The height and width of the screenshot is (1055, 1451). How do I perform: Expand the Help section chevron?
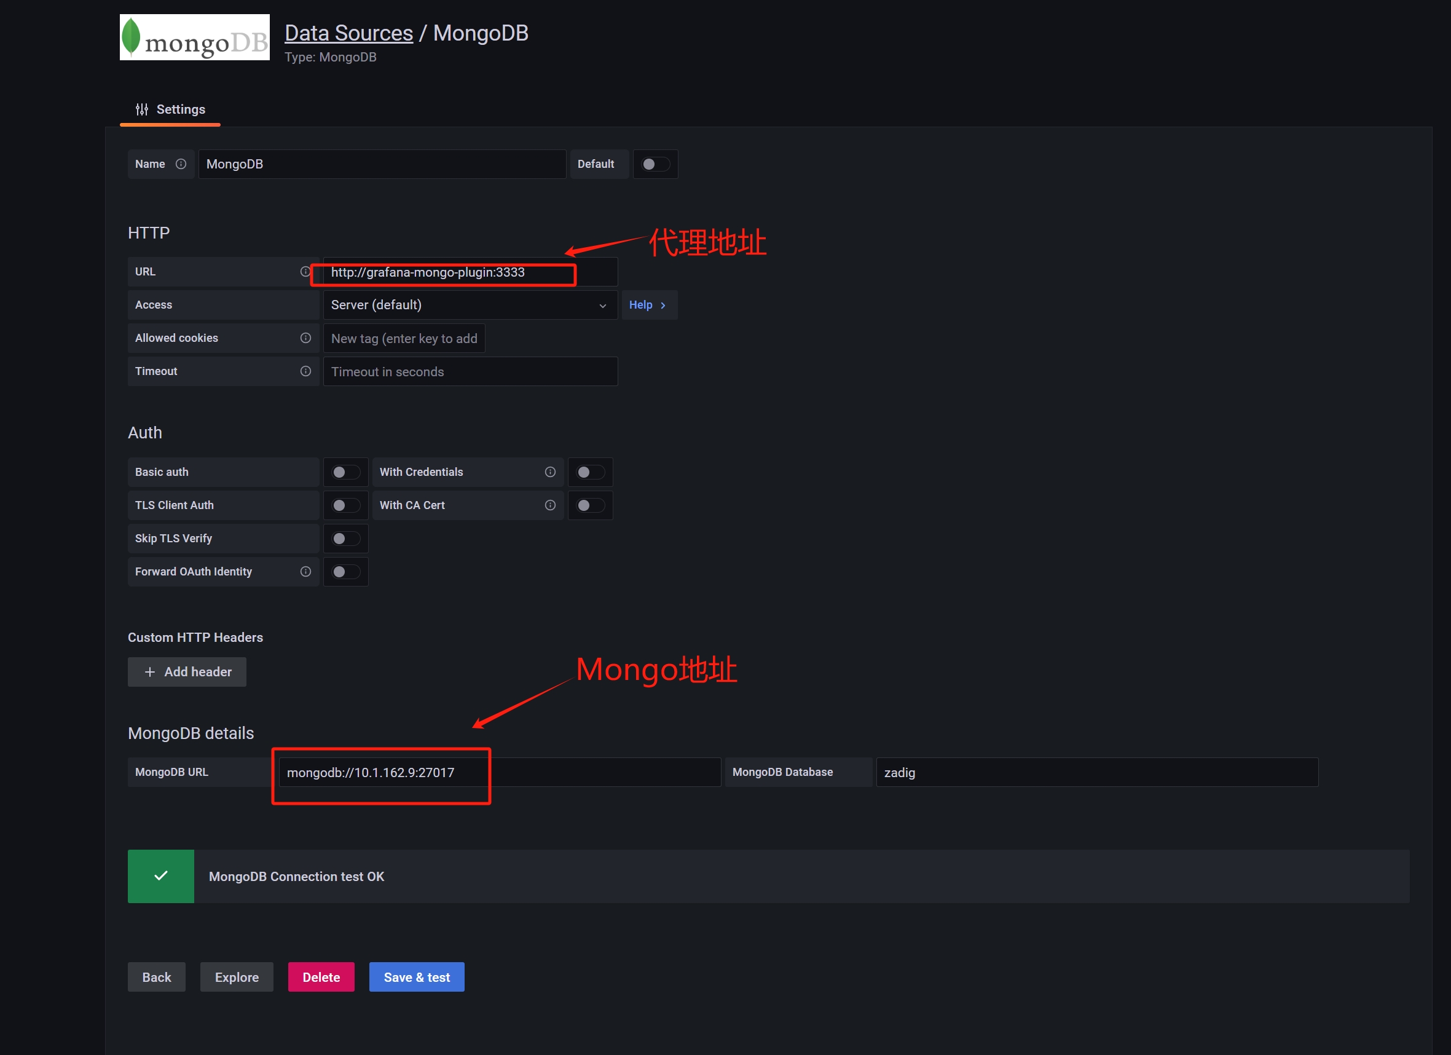(x=664, y=306)
